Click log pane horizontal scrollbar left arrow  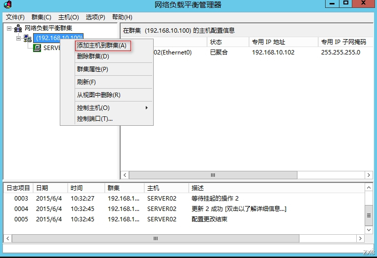8,239
